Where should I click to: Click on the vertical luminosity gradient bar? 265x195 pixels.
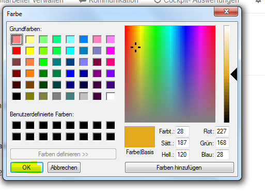pyautogui.click(x=227, y=74)
